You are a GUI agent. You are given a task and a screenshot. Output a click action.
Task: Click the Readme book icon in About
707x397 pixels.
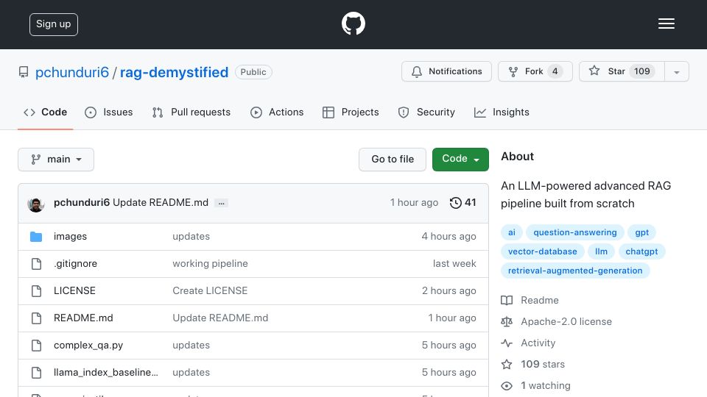(507, 300)
